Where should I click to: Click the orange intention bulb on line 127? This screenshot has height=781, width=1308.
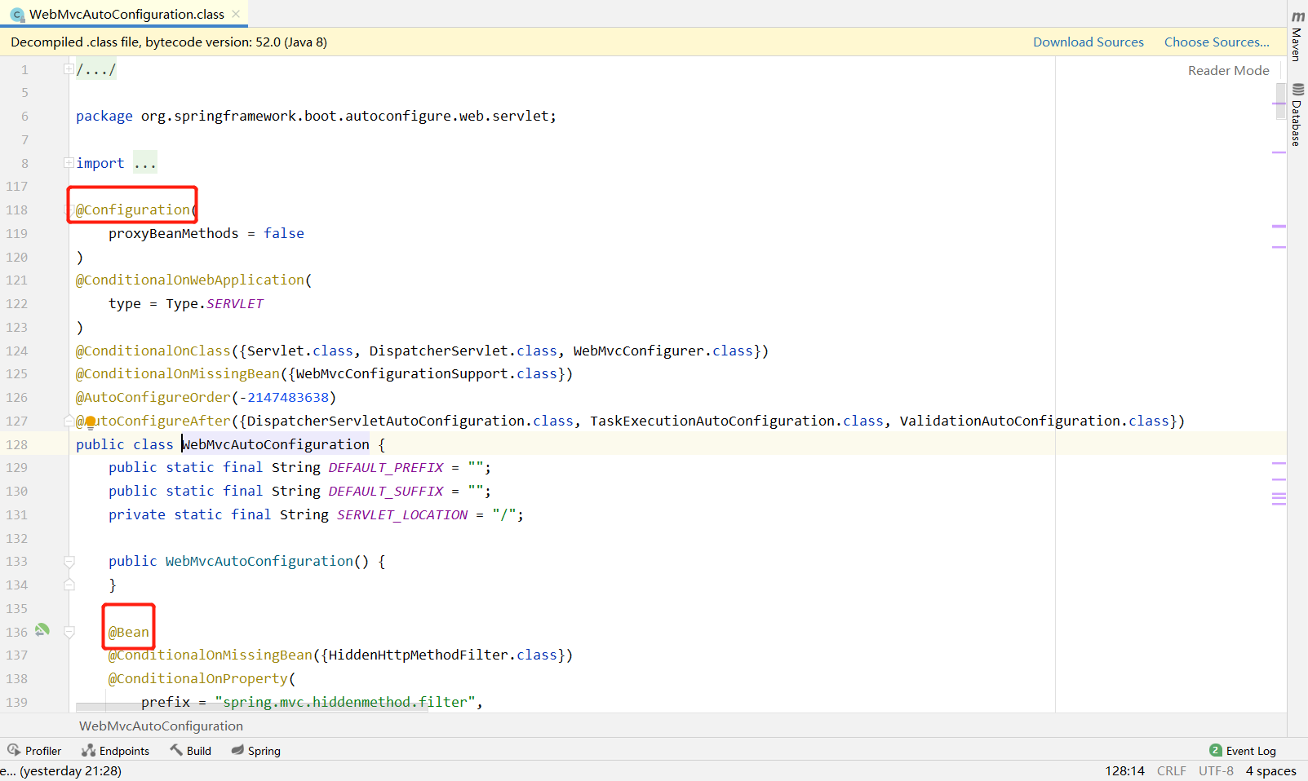(x=91, y=421)
